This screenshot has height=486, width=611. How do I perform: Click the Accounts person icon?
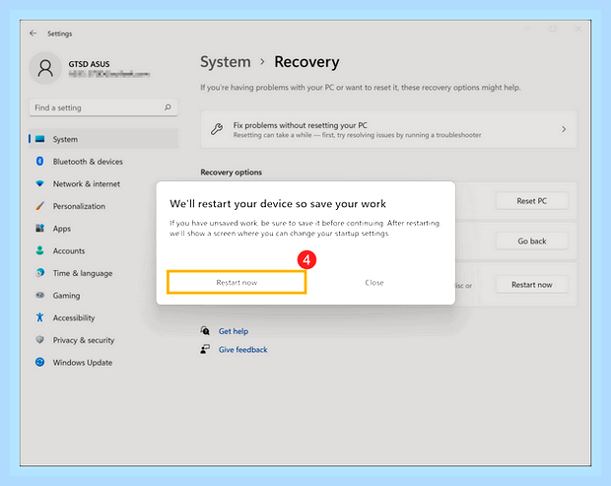coord(39,250)
